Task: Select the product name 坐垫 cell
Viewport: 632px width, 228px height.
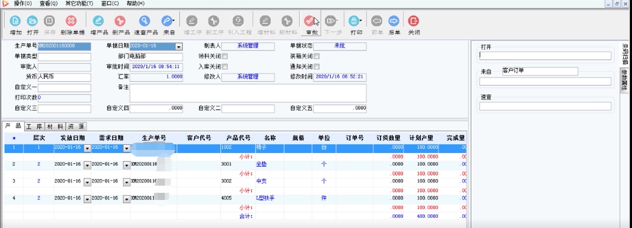Action: [270, 164]
